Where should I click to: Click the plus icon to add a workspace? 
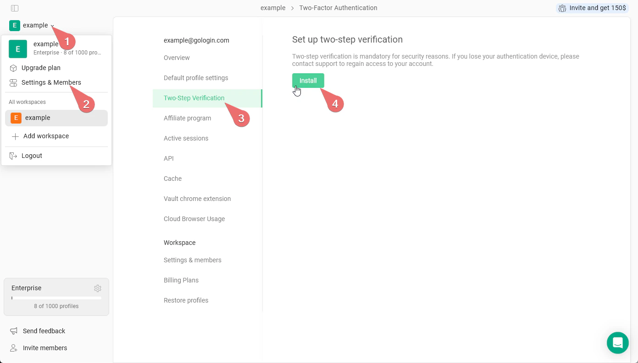15,136
